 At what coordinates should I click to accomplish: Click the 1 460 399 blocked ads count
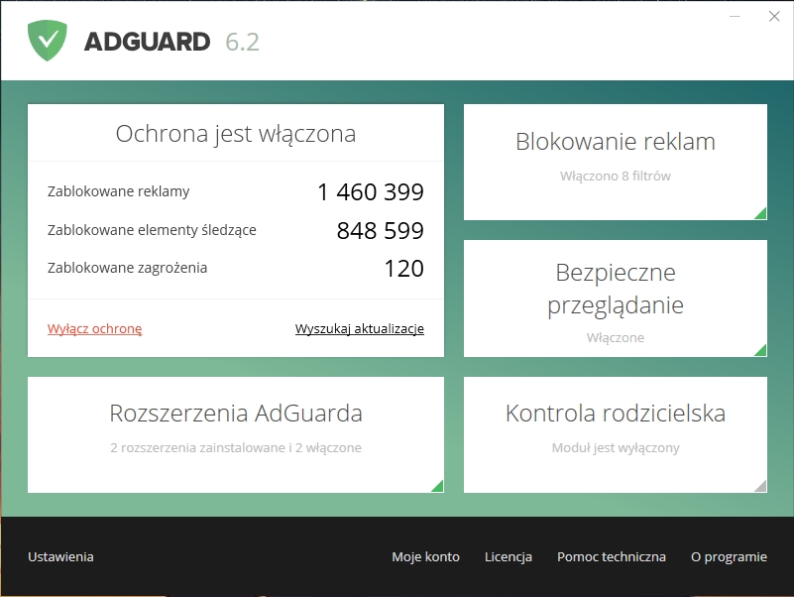371,192
